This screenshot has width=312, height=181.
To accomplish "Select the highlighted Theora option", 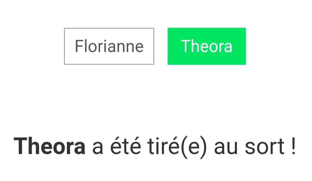I will [206, 47].
